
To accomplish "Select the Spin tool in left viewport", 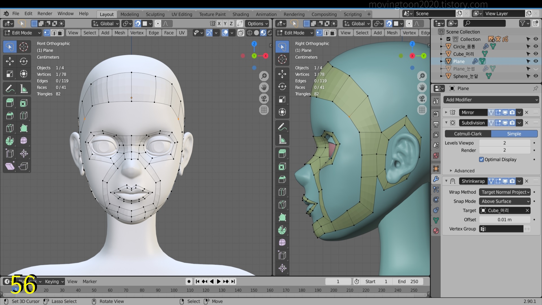I will [10, 141].
